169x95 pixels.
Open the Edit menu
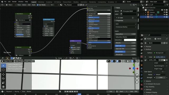(9, 2)
